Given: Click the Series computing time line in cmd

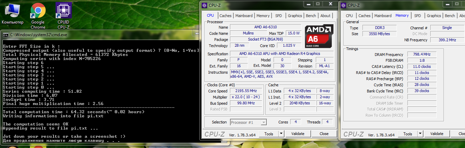Looking at the screenshot, I should pos(42,91).
